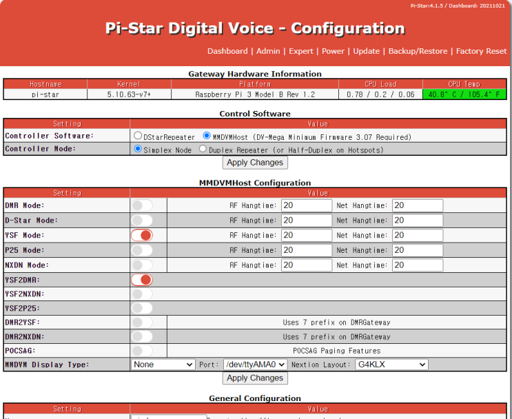This screenshot has height=419, width=512.
Task: Turn off YSF2DMR toggle
Action: pyautogui.click(x=142, y=280)
